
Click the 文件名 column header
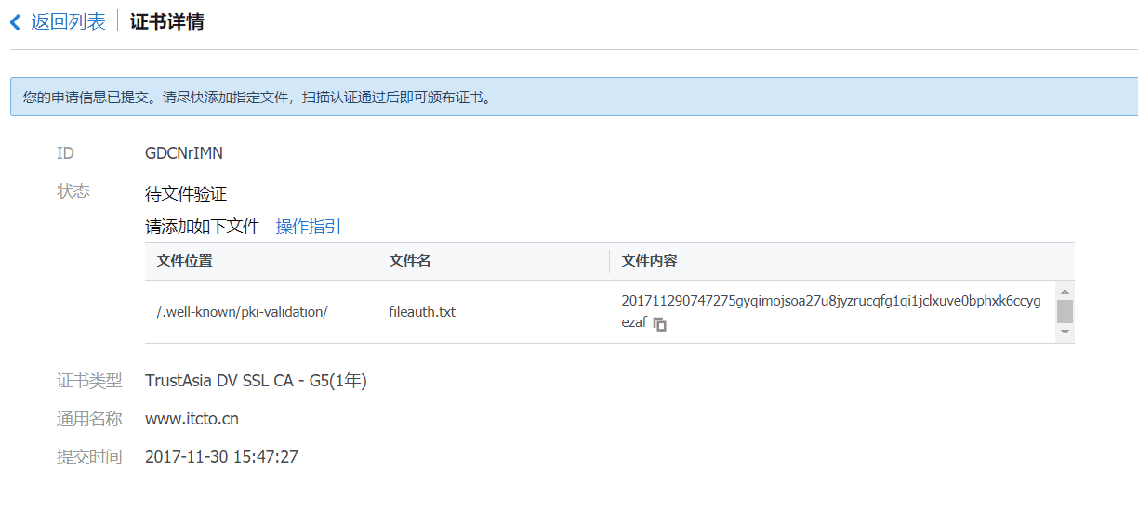(x=410, y=261)
